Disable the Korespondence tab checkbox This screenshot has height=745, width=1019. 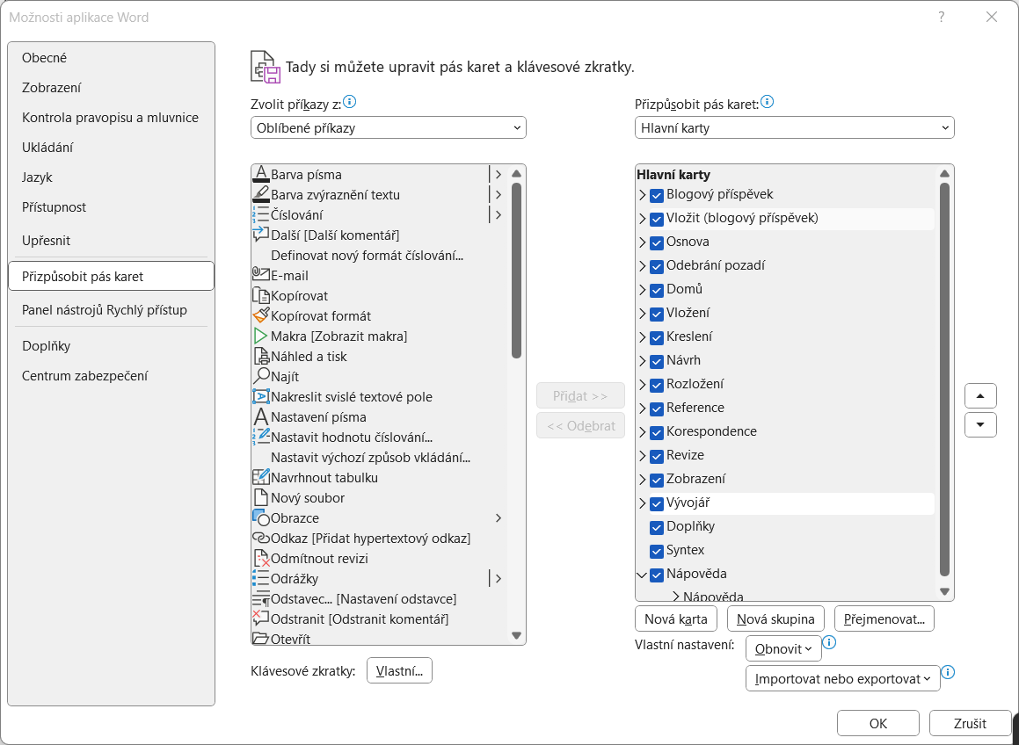656,432
